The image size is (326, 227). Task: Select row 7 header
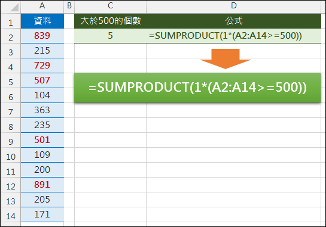[x=11, y=111]
